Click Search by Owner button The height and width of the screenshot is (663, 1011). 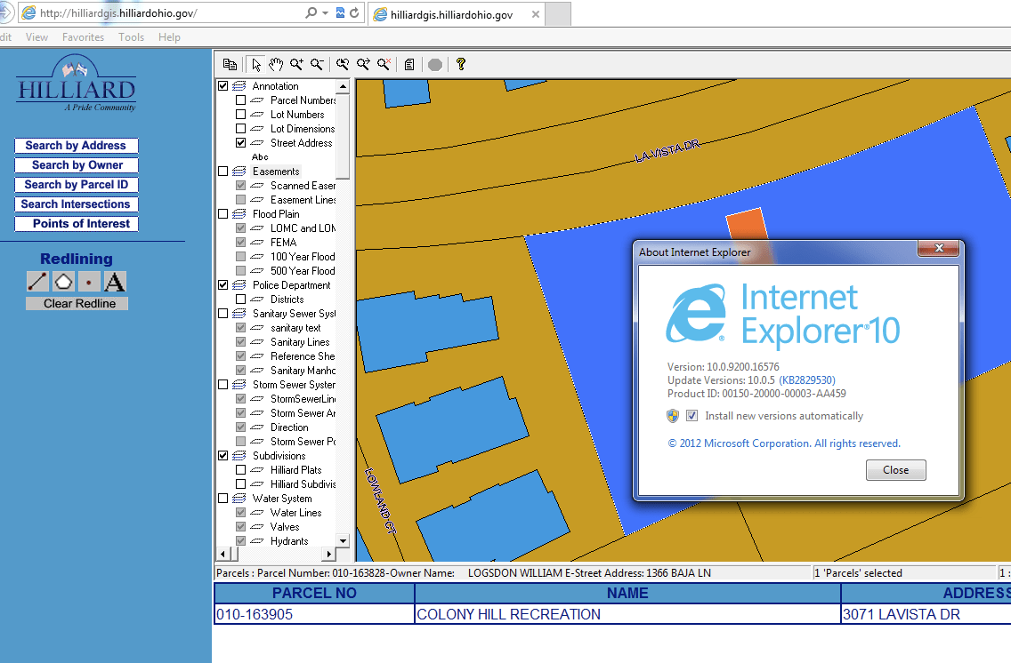pos(76,164)
